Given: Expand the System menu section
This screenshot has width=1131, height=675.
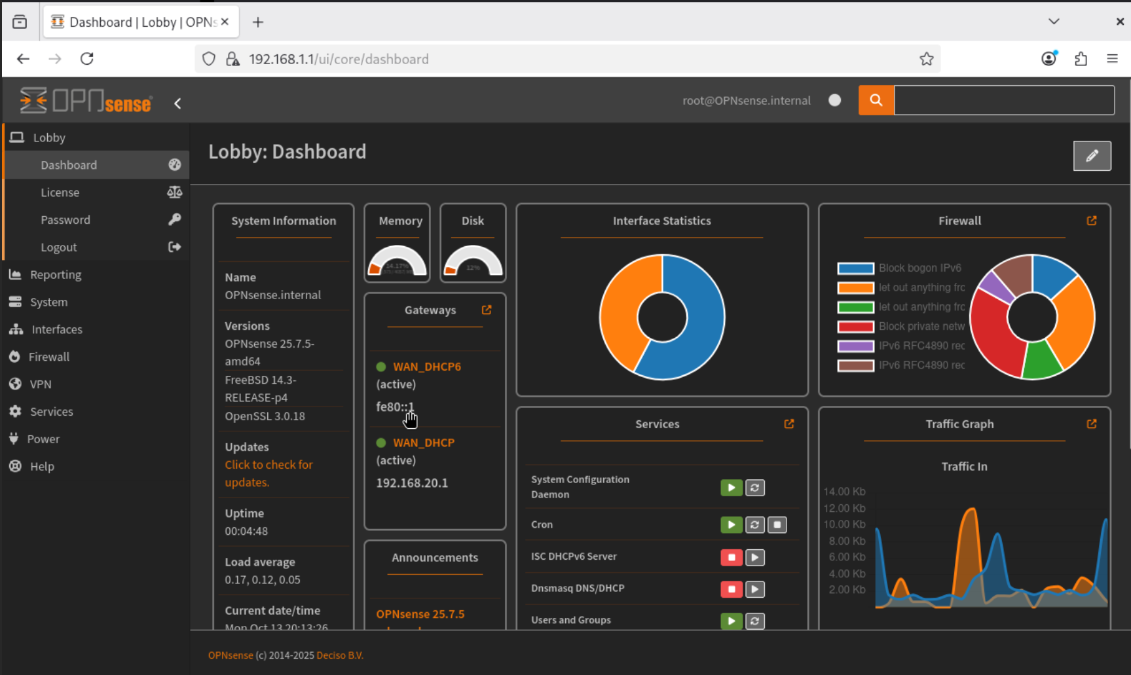Looking at the screenshot, I should 48,302.
